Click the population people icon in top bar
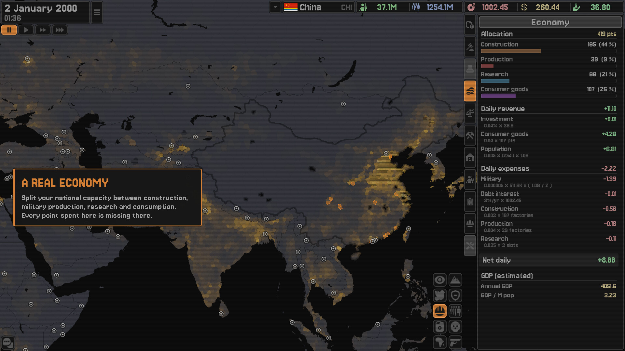This screenshot has height=351, width=625. pyautogui.click(x=416, y=7)
